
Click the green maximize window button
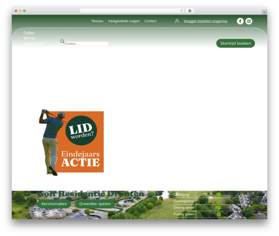pos(25,11)
